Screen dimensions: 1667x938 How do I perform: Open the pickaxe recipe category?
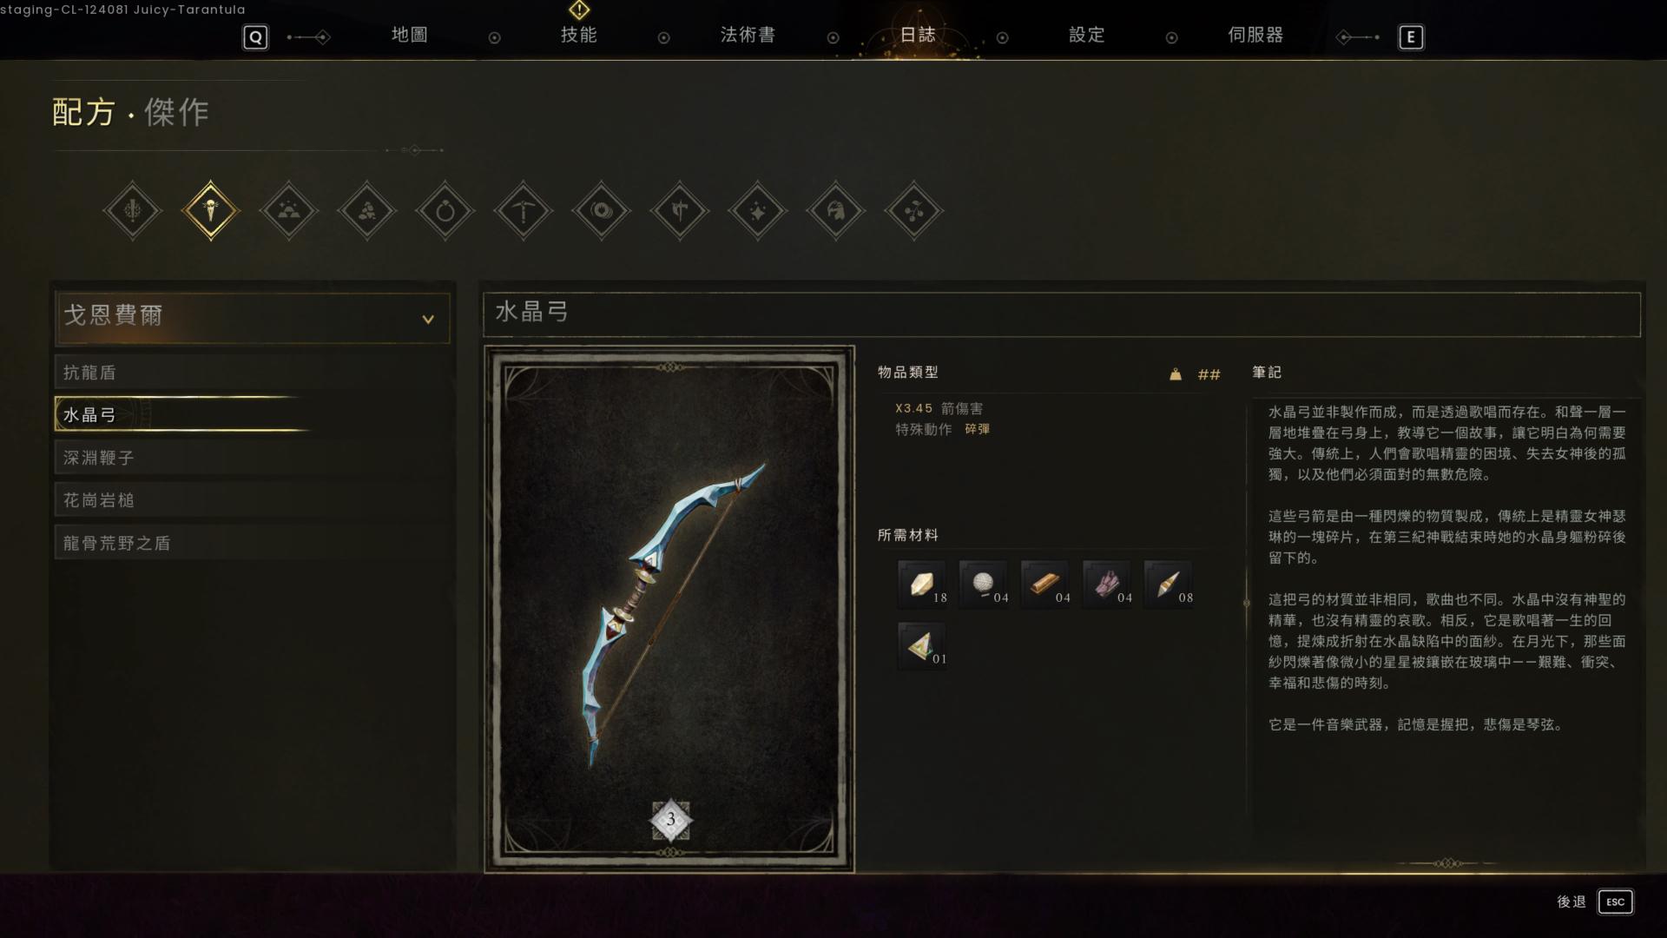pyautogui.click(x=523, y=210)
